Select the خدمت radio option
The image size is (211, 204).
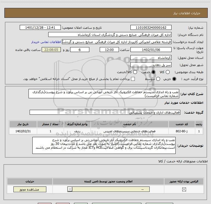(153, 72)
